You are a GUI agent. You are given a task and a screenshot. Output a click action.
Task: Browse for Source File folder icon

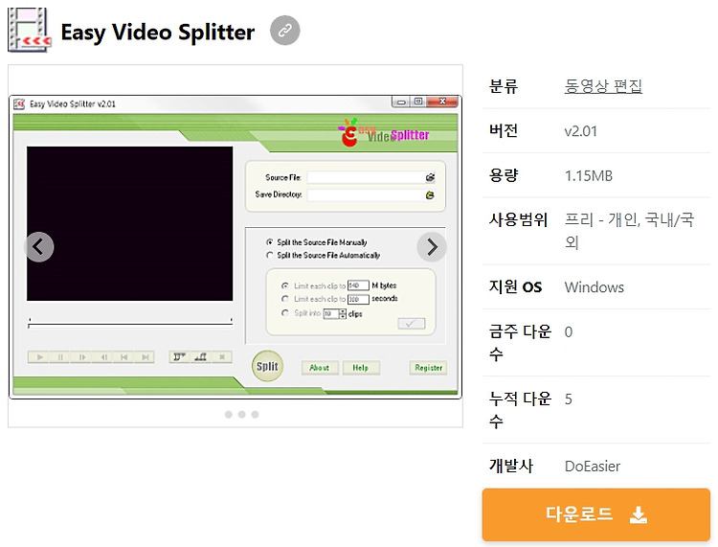tap(430, 177)
